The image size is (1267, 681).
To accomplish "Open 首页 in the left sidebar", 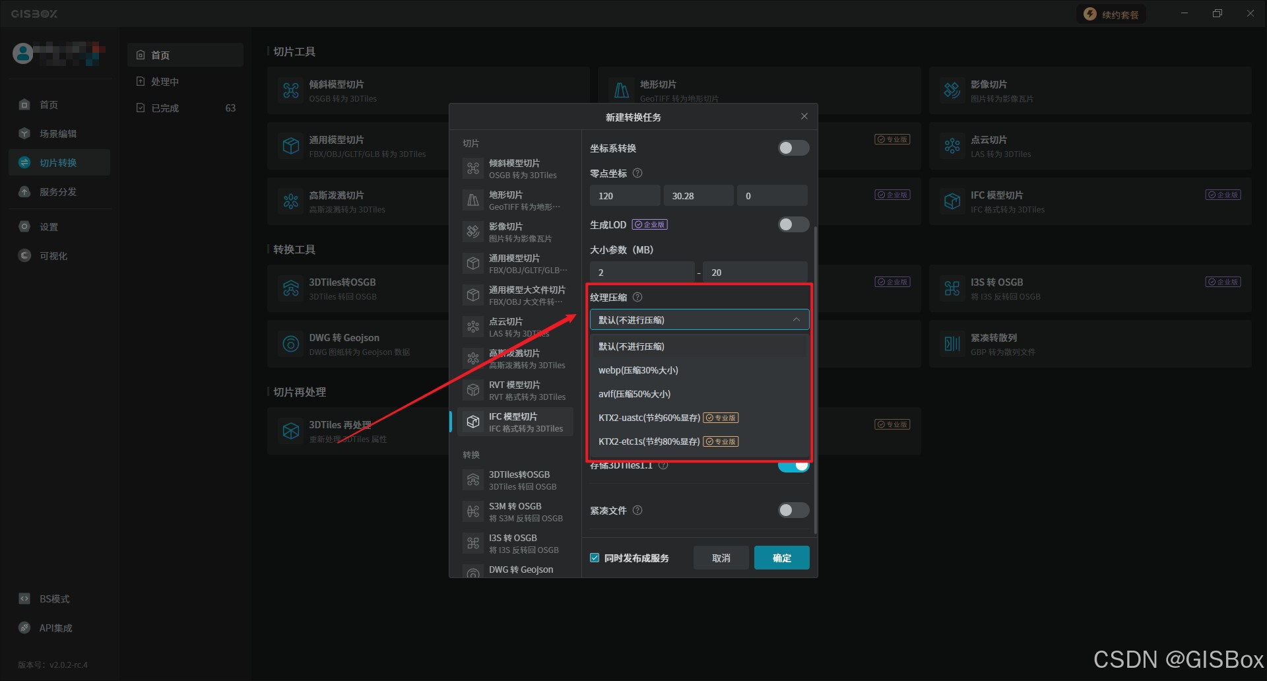I will click(59, 105).
